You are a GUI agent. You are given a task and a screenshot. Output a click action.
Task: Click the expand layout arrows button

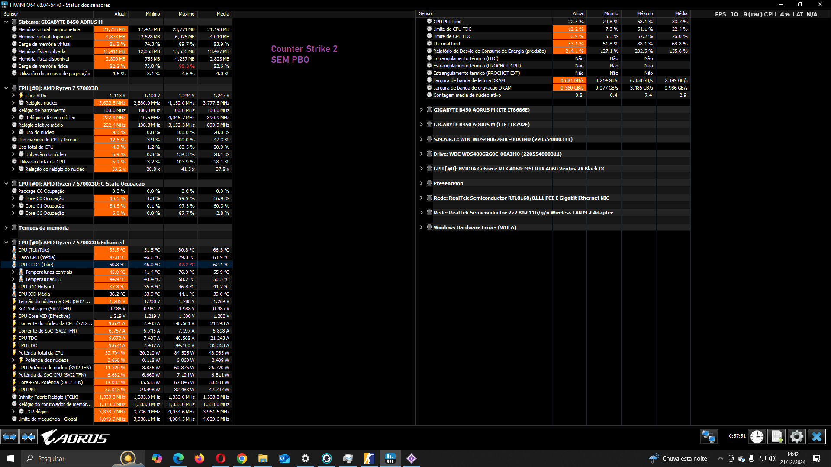10,437
